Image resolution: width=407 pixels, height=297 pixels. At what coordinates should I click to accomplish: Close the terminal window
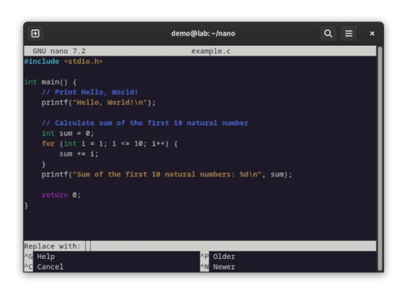[x=372, y=34]
